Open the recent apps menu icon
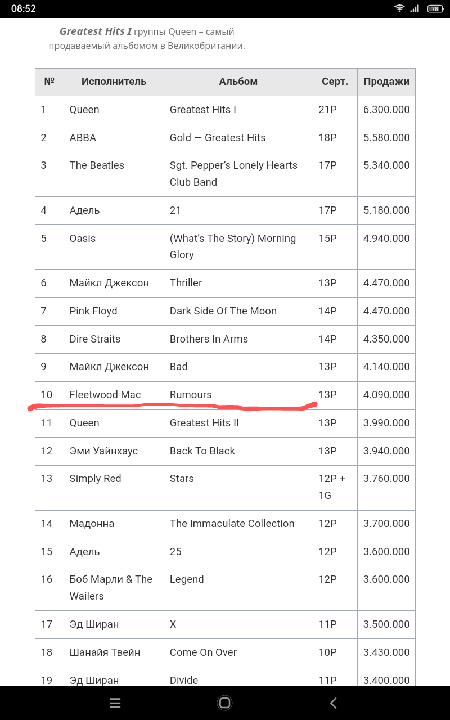 pos(115,703)
